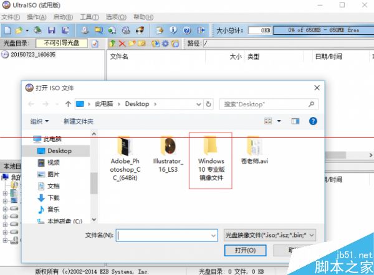Click the New blank ISO toolbar icon
The width and height of the screenshot is (374, 275).
pyautogui.click(x=7, y=30)
